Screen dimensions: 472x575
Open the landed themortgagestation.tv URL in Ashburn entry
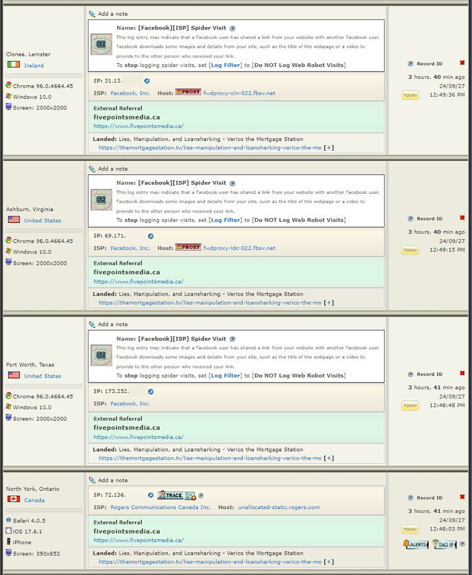(210, 303)
